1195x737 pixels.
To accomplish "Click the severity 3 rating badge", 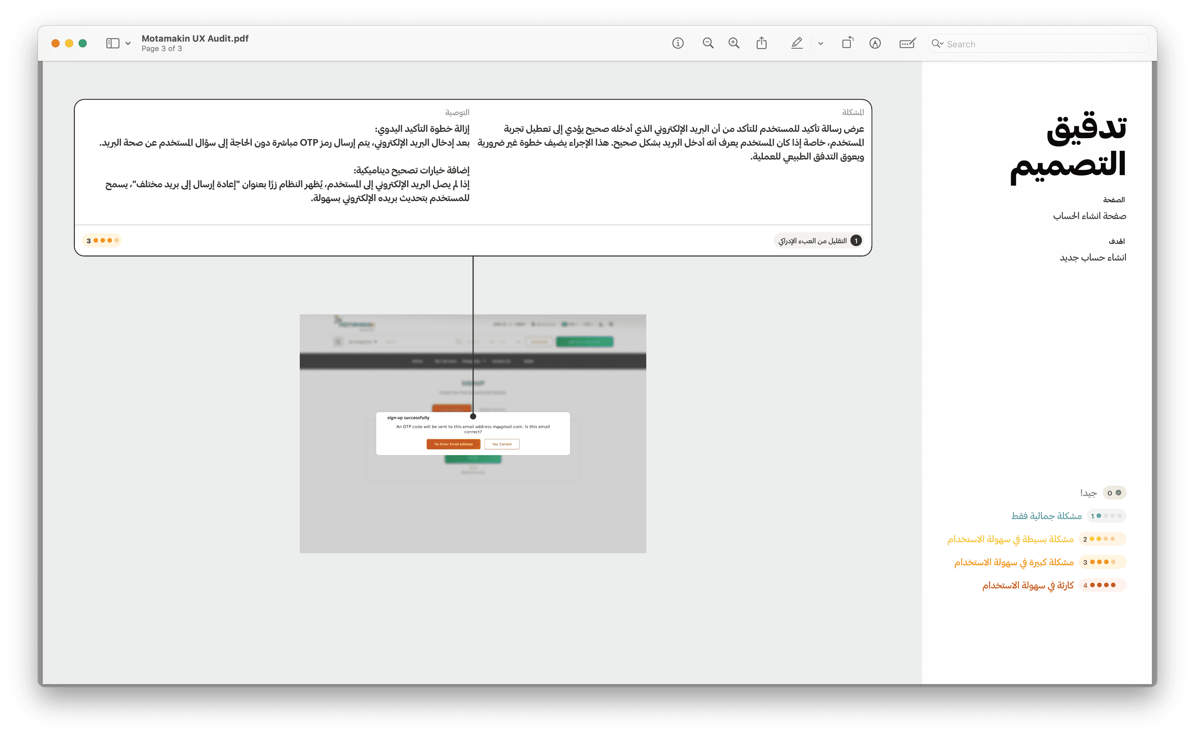I will (102, 240).
